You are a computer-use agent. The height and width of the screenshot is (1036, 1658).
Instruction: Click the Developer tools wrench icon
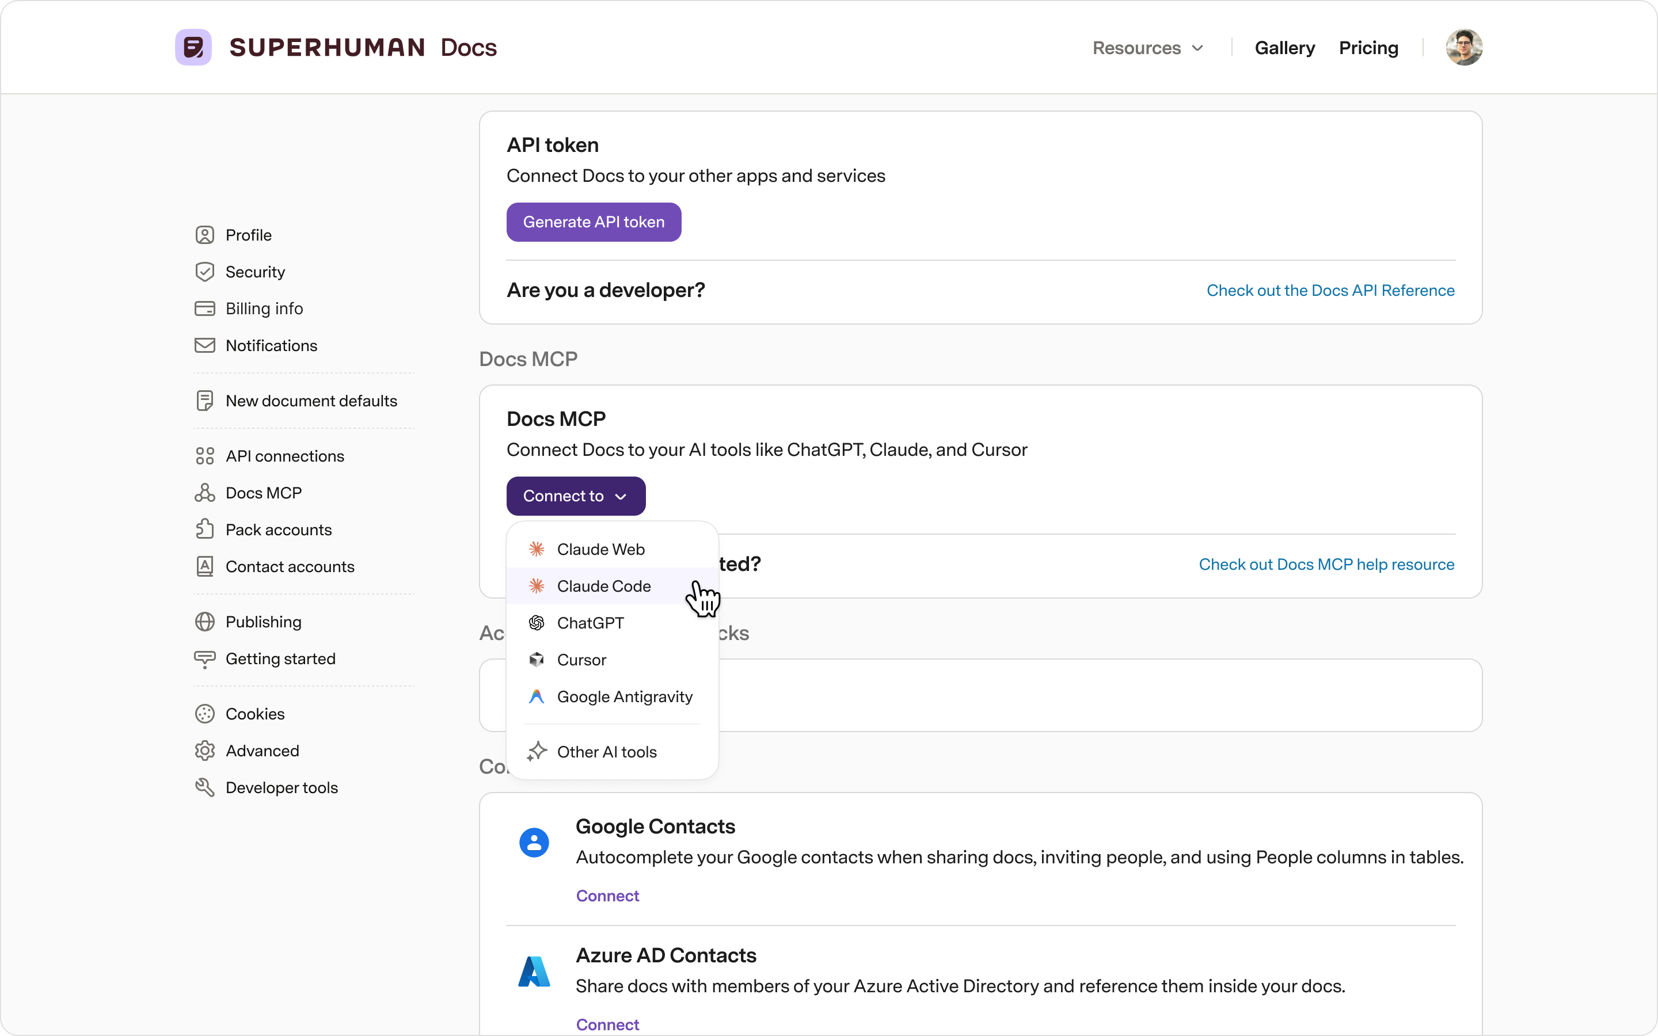click(205, 787)
